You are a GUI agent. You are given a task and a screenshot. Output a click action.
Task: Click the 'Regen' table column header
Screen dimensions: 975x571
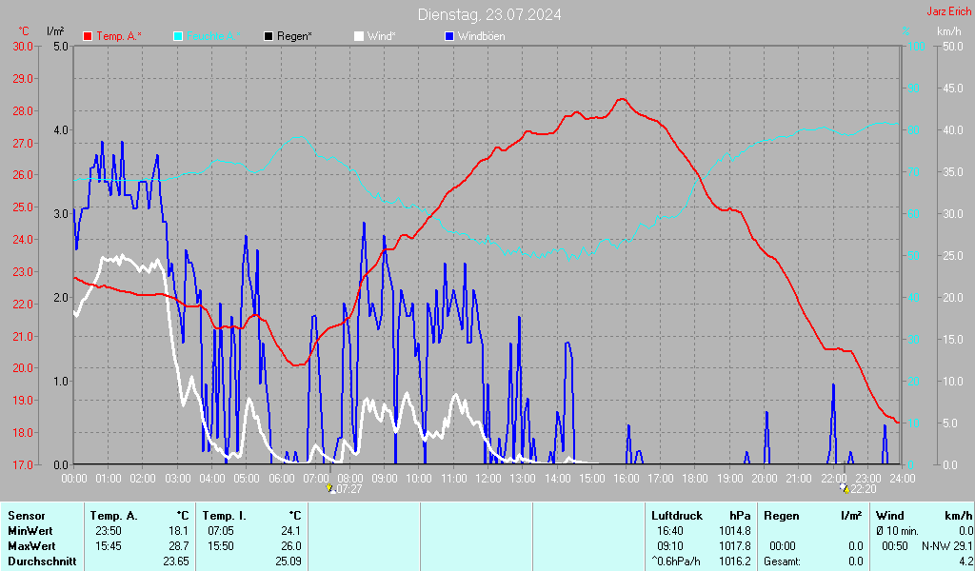[781, 516]
